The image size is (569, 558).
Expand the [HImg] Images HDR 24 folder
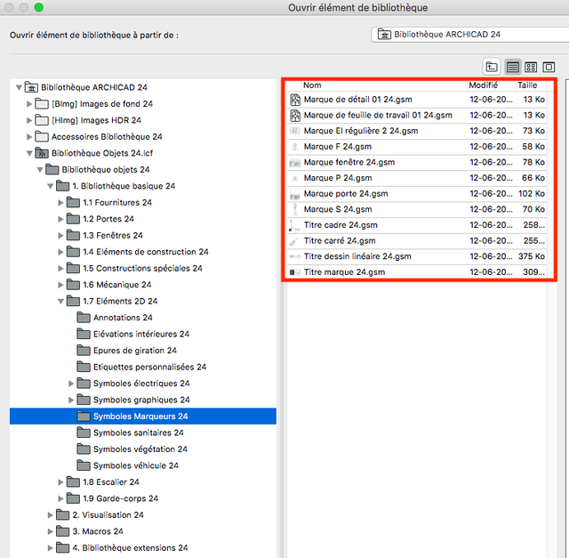[x=29, y=120]
